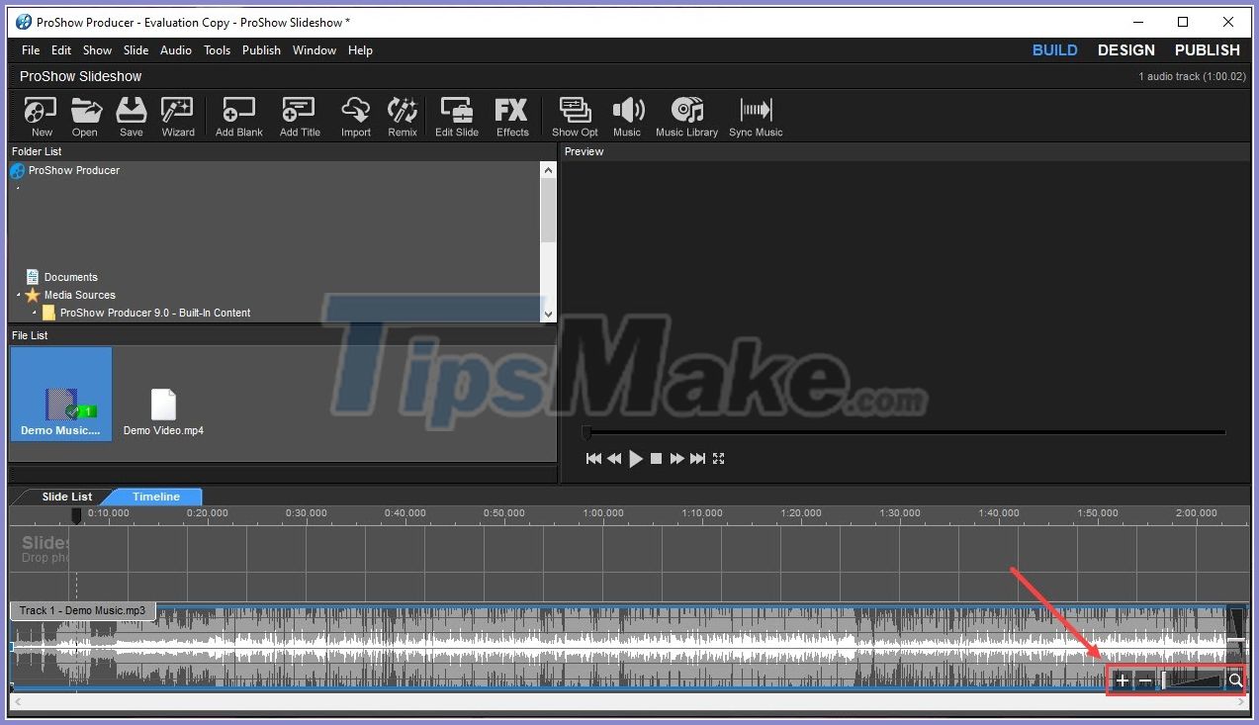Select the Demo Video.mp4 thumbnail
Image resolution: width=1259 pixels, height=725 pixels.
pos(163,404)
